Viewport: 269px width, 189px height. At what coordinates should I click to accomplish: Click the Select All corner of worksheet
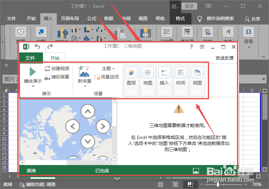(x=5, y=90)
